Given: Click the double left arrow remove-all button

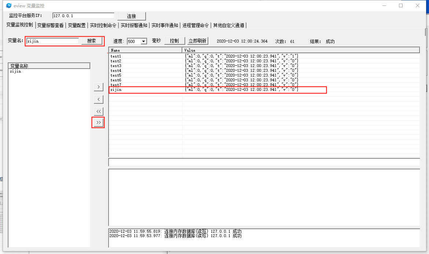Looking at the screenshot, I should click(99, 111).
